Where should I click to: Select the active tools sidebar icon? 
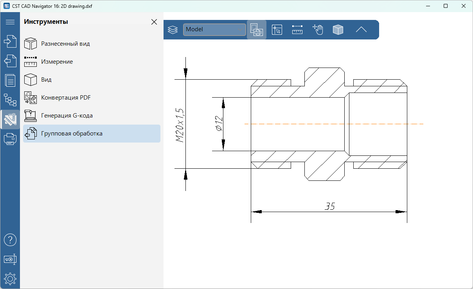[10, 120]
